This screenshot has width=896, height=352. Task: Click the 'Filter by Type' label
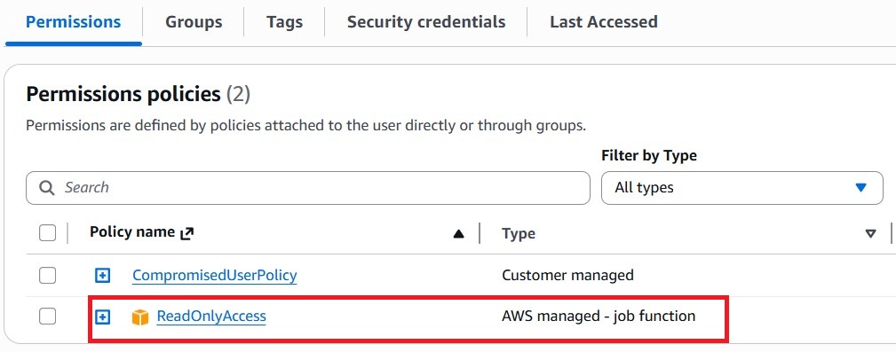tap(649, 155)
